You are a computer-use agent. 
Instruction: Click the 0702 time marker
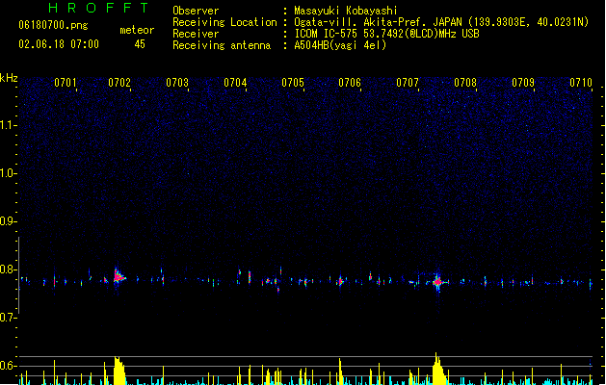coord(119,83)
